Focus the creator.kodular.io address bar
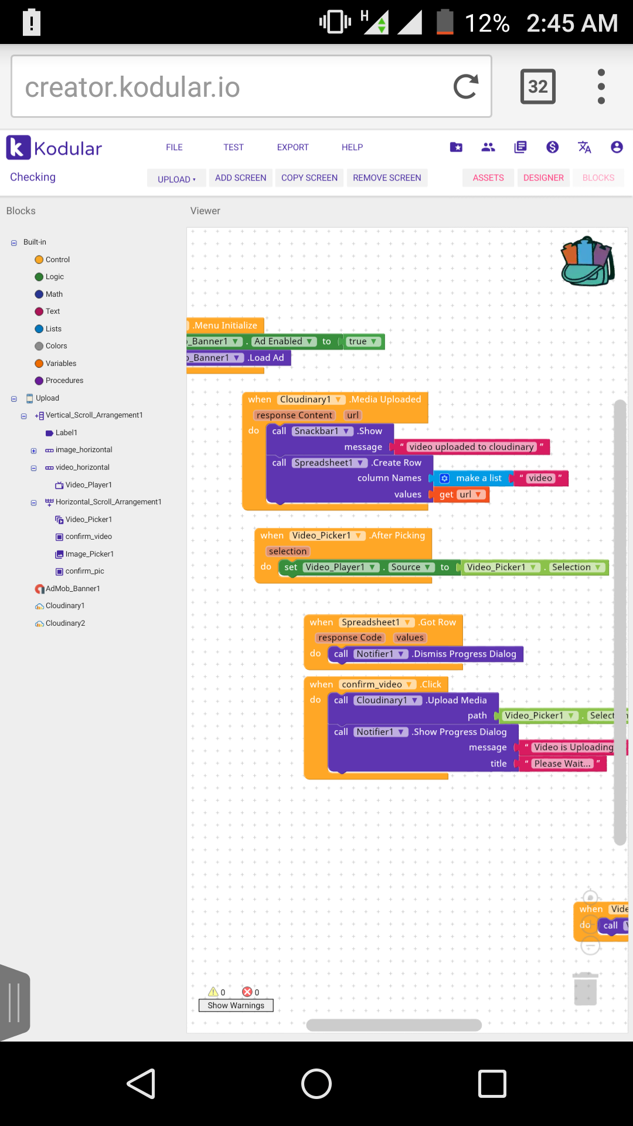Image resolution: width=633 pixels, height=1126 pixels. click(251, 87)
